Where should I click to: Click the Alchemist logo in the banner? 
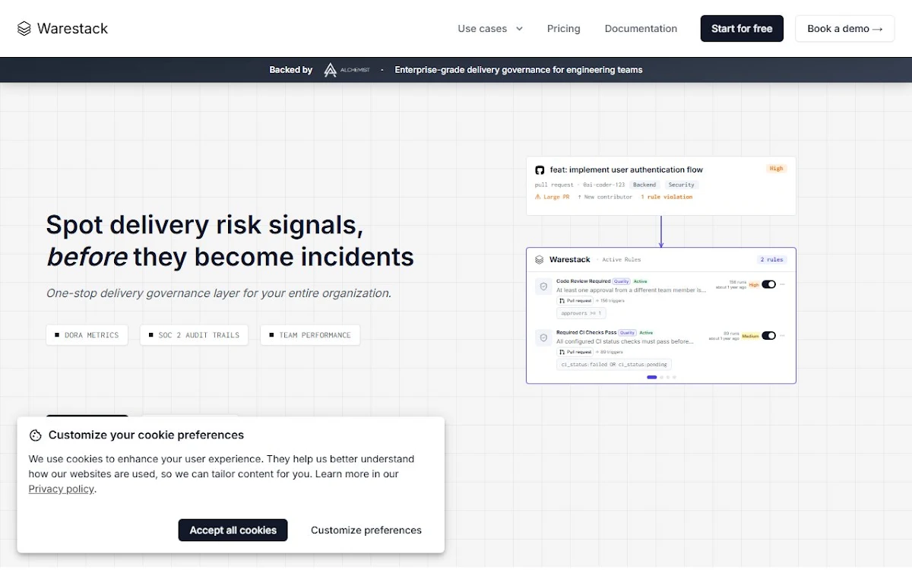point(347,70)
